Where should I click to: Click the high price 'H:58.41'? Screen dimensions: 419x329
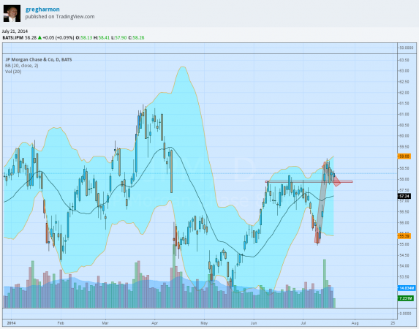pyautogui.click(x=102, y=38)
